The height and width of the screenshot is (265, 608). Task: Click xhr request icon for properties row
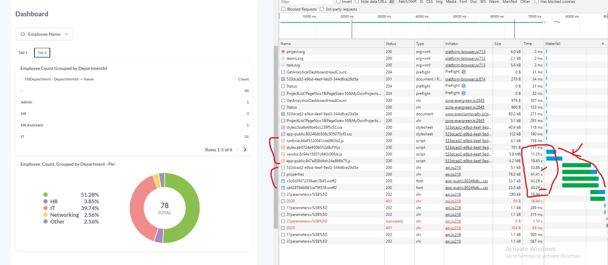[x=283, y=174]
